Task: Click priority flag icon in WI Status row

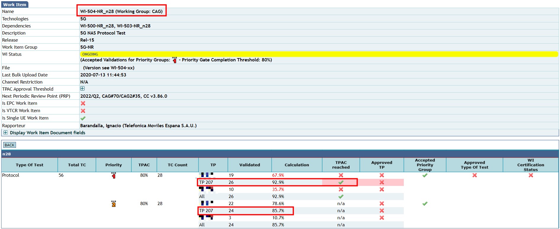Action: pyautogui.click(x=175, y=60)
